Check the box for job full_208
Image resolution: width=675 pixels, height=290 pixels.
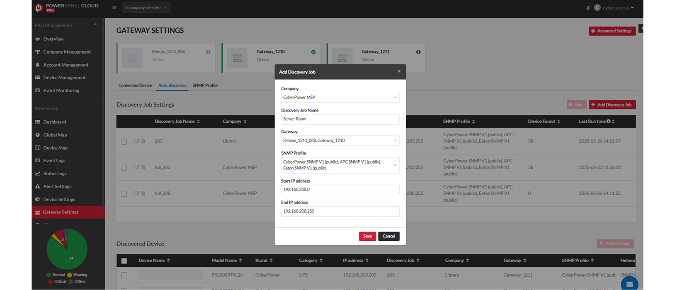[x=124, y=194]
